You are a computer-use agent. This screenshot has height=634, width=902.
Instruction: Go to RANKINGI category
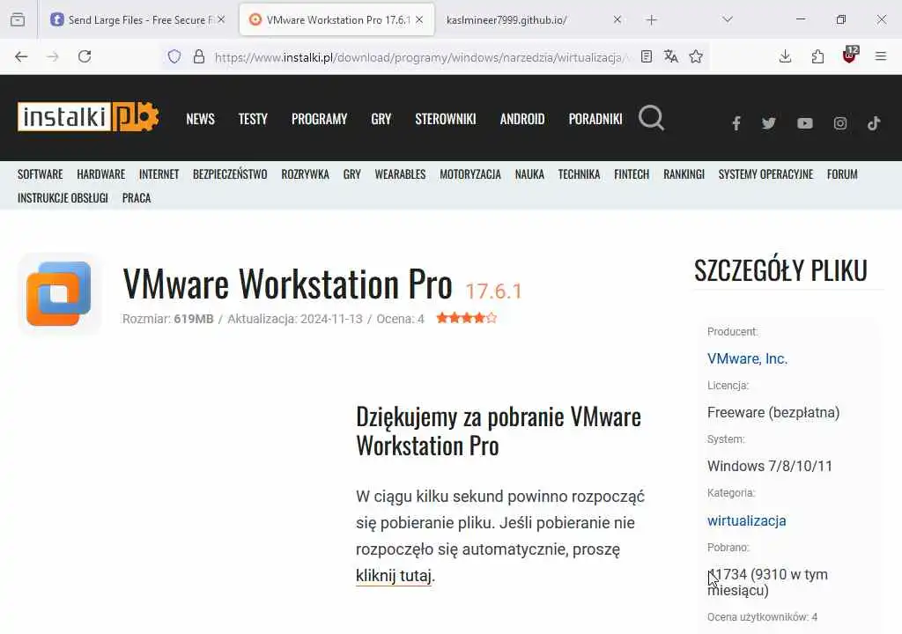click(684, 174)
